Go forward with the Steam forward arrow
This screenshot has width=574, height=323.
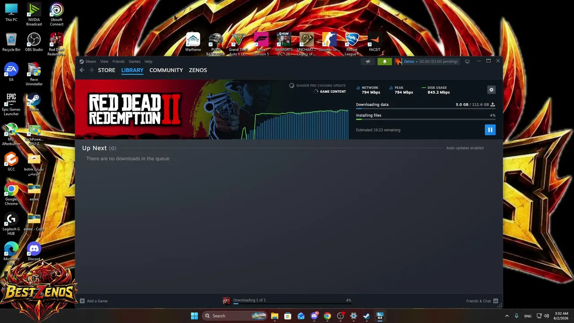coord(91,70)
